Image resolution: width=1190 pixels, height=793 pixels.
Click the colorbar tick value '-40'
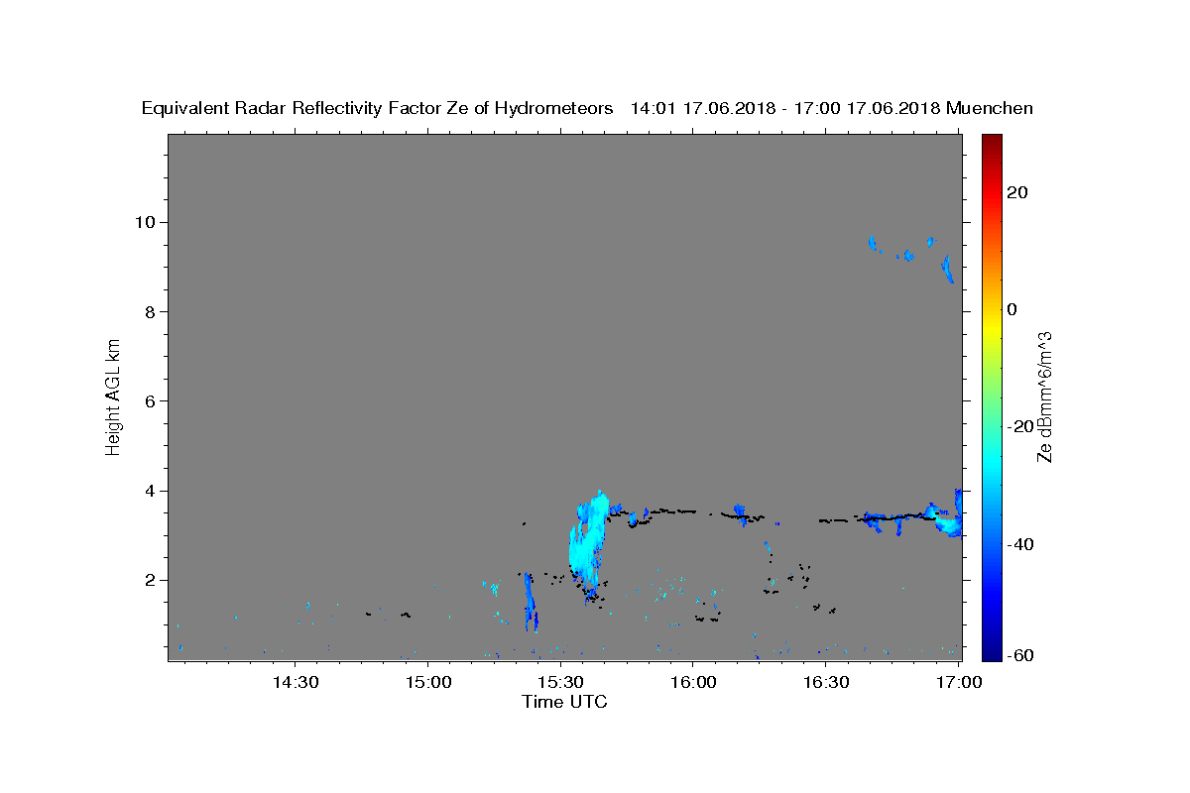(1020, 544)
